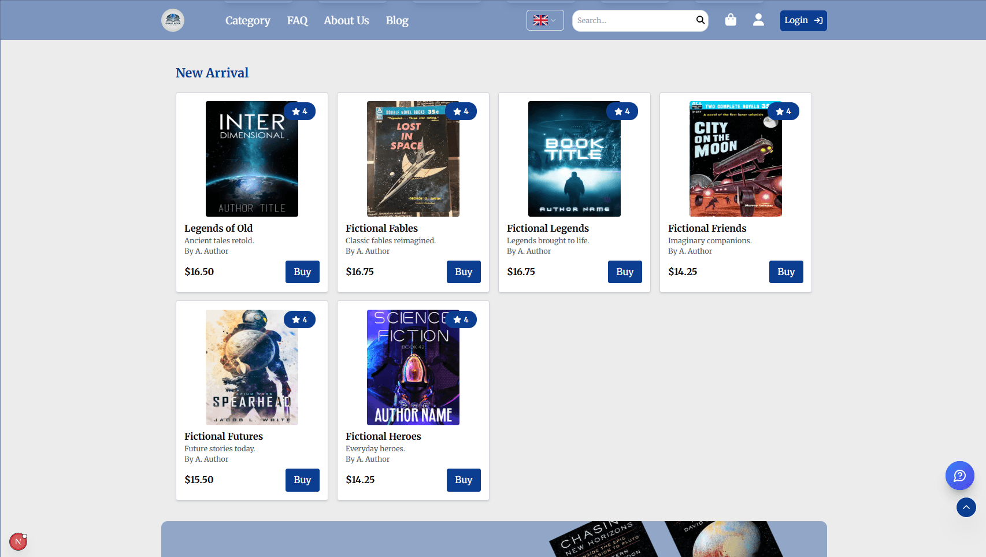Click the red N badge icon in the corner
986x557 pixels.
click(18, 541)
